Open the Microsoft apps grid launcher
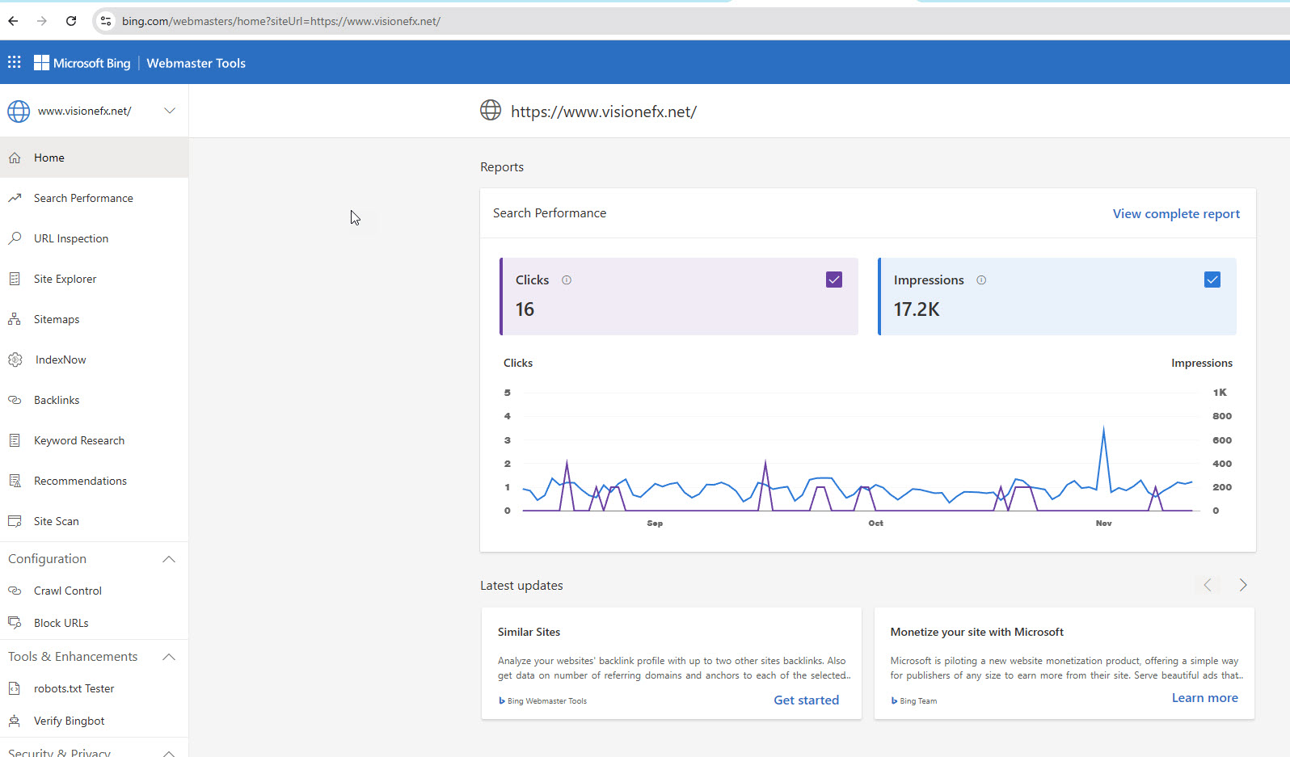Screen dimensions: 1290x757 click(x=15, y=62)
